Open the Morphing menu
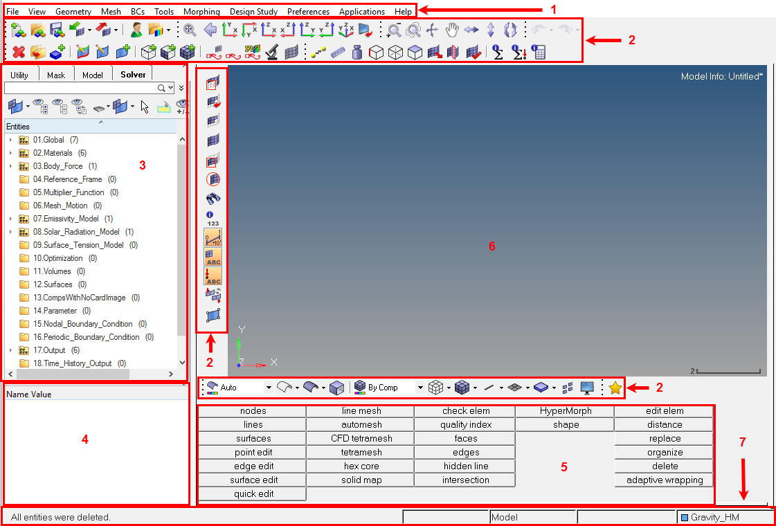The width and height of the screenshot is (776, 526). (201, 12)
